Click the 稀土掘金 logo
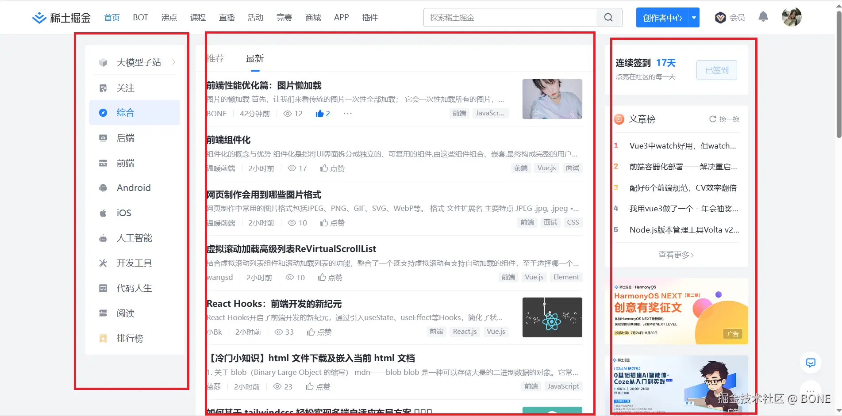 coord(61,17)
